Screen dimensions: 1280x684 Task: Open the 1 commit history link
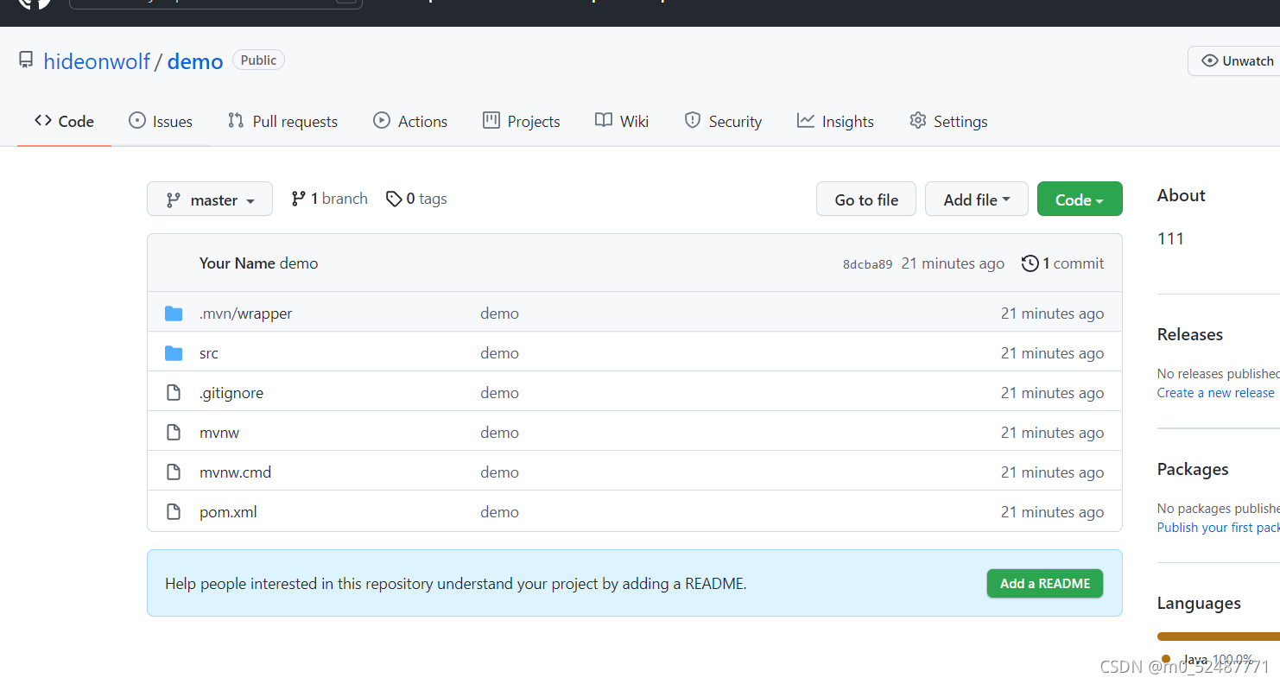click(1062, 263)
